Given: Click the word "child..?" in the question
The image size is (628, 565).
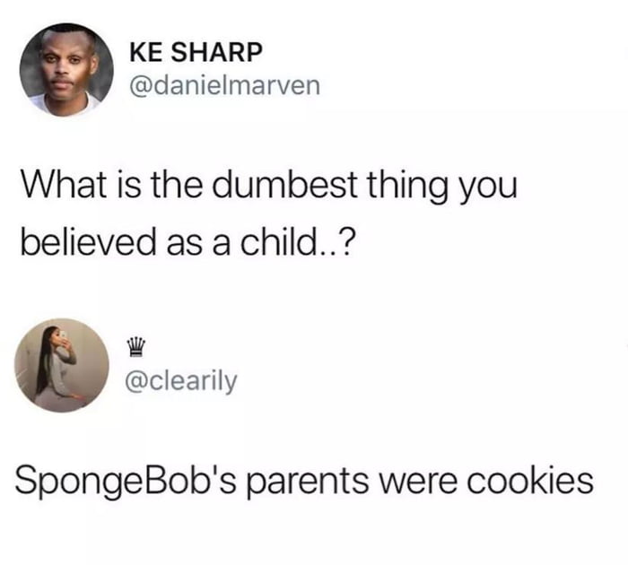Looking at the screenshot, I should pyautogui.click(x=297, y=243).
